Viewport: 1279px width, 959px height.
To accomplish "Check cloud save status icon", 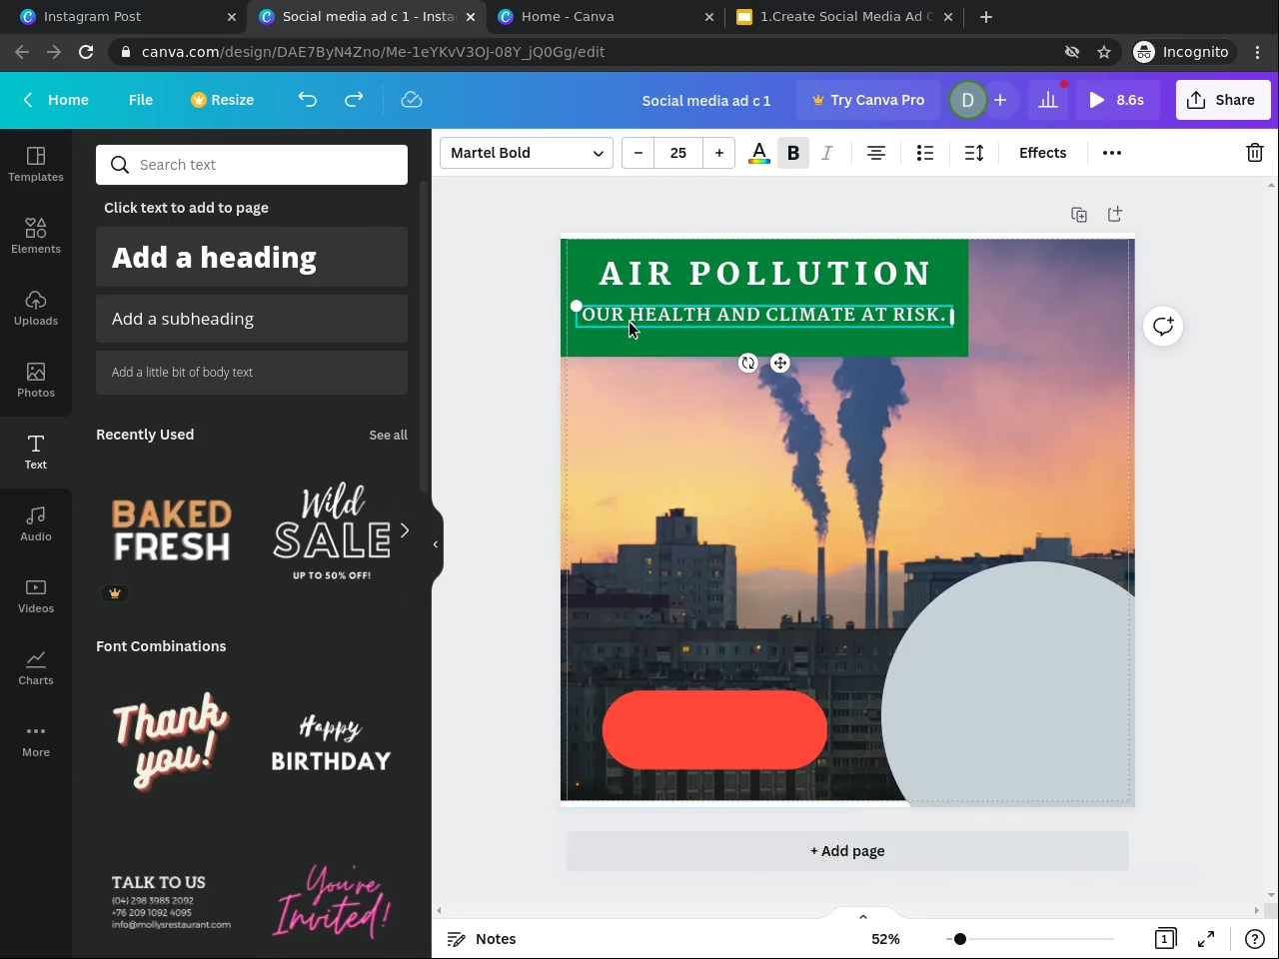I will 412,100.
